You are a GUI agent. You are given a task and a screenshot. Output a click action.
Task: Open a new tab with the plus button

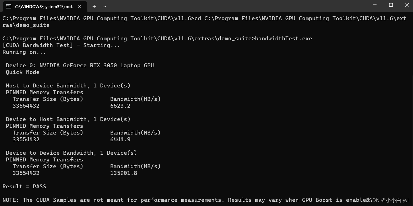[94, 6]
